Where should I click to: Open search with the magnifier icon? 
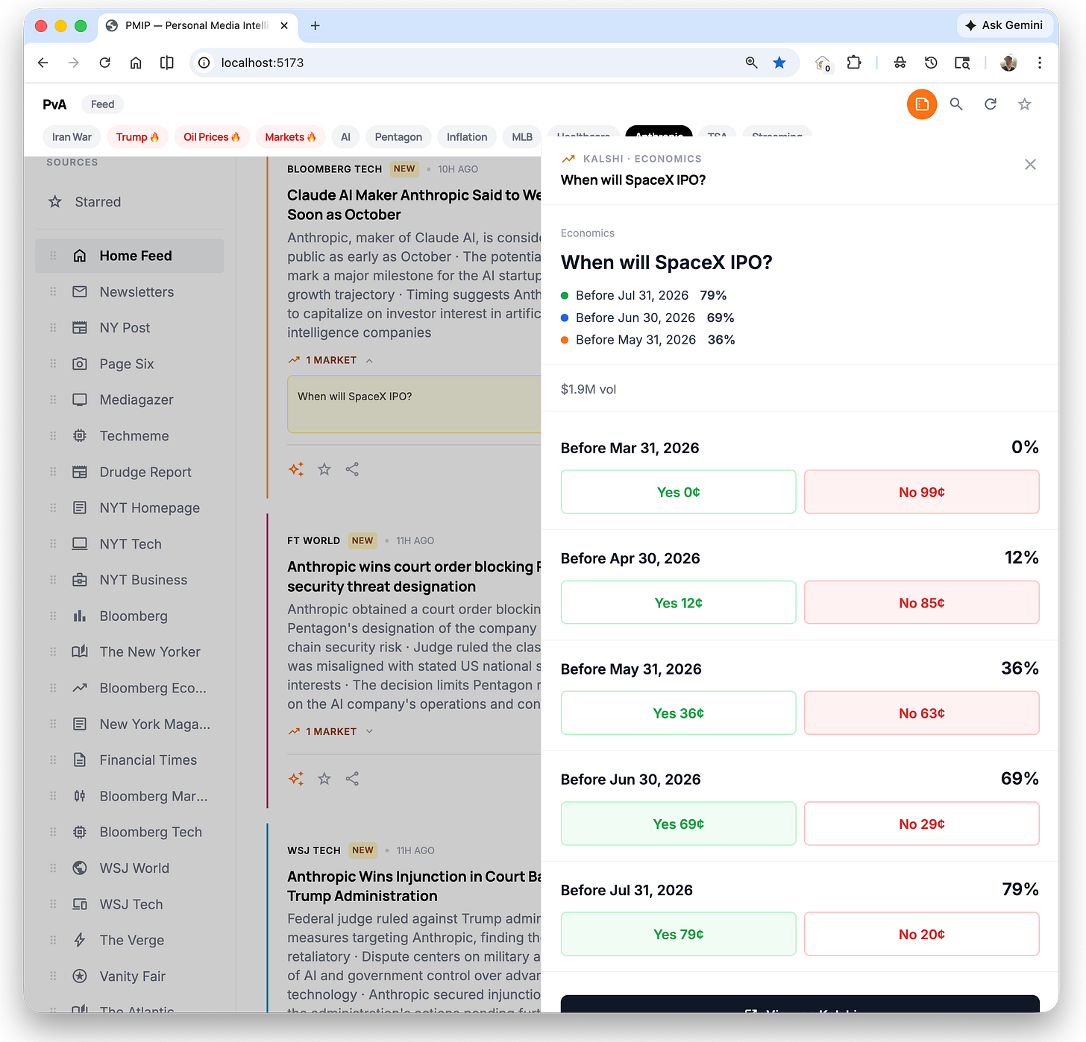956,104
